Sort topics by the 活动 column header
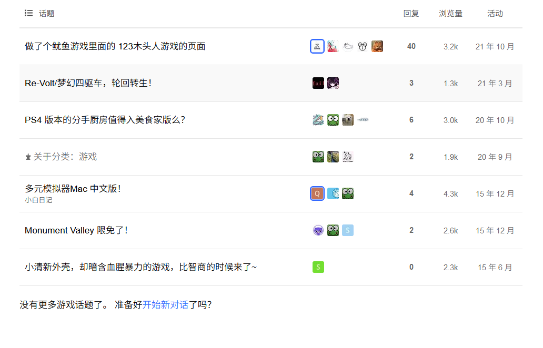The height and width of the screenshot is (348, 543). coord(495,14)
